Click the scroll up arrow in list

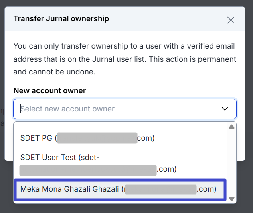click(x=231, y=127)
